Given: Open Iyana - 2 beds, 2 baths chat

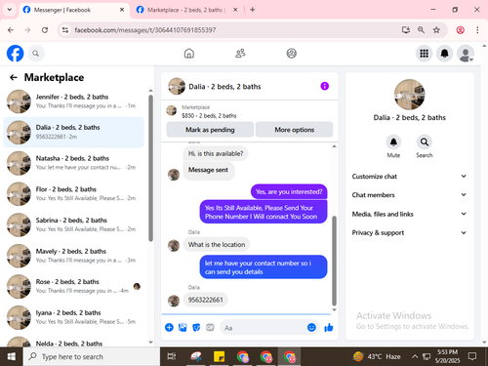Looking at the screenshot, I should pyautogui.click(x=73, y=317).
